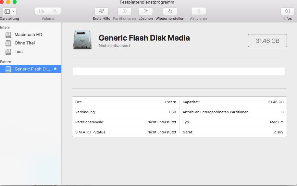Click the S.M.A.R.T.-Status value

[162, 132]
